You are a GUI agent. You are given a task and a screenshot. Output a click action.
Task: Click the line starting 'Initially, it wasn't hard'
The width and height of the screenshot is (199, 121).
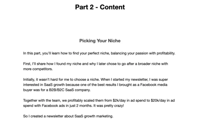click(x=96, y=80)
